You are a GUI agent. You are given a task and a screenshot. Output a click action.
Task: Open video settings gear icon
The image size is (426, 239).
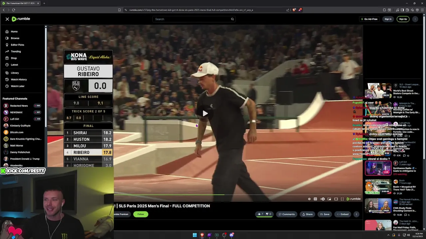(309, 199)
